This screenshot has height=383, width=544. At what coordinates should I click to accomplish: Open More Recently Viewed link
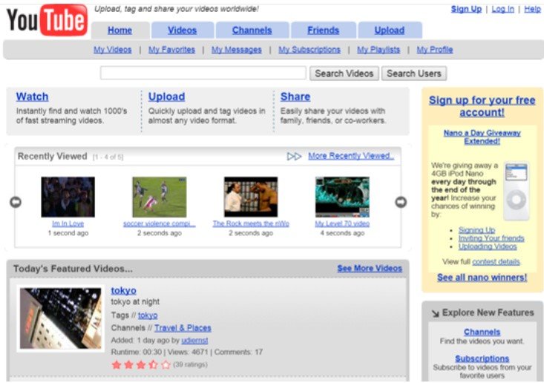(351, 156)
